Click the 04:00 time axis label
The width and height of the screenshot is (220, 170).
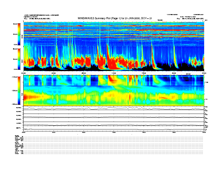(x=54, y=73)
